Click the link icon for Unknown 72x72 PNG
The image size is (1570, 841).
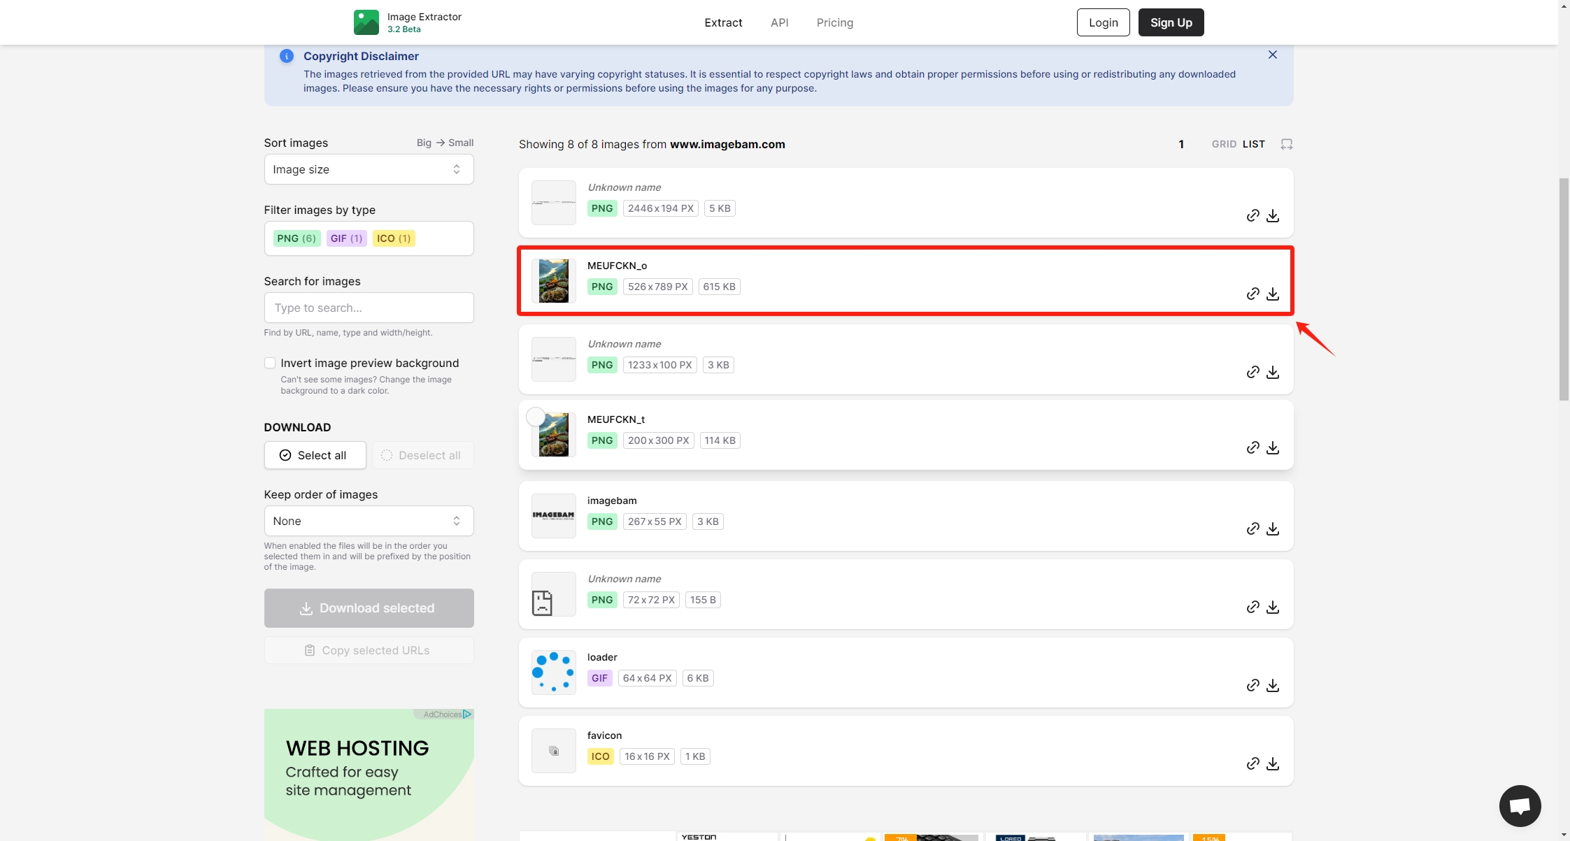[x=1253, y=608]
